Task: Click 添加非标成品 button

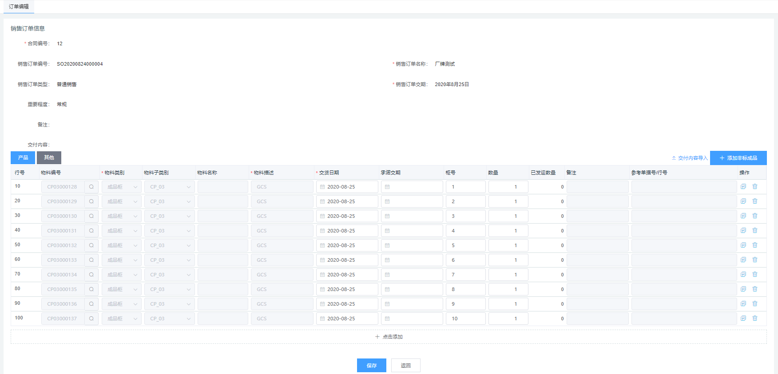Action: click(738, 158)
